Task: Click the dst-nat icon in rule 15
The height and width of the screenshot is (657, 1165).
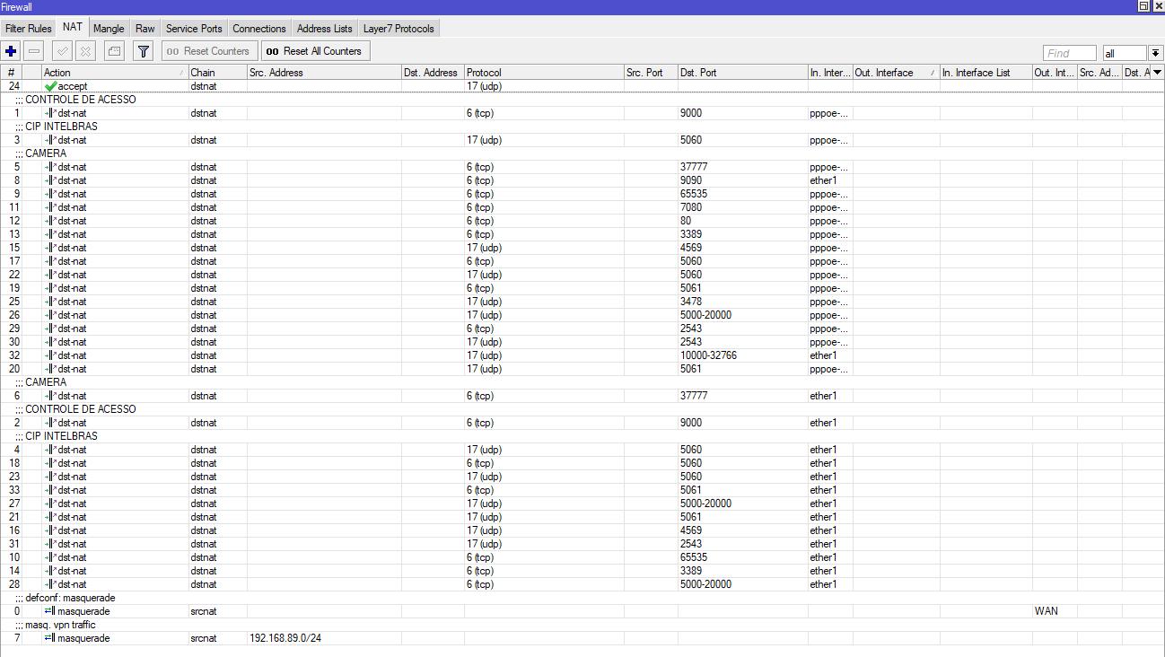Action: click(50, 248)
